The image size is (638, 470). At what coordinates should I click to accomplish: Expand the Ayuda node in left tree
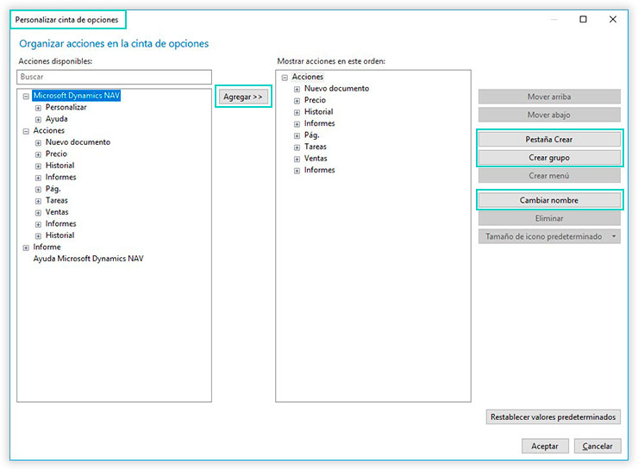pos(38,119)
